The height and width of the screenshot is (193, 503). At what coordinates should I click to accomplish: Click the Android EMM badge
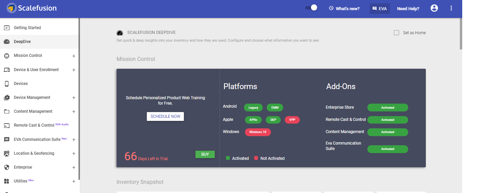tap(275, 108)
